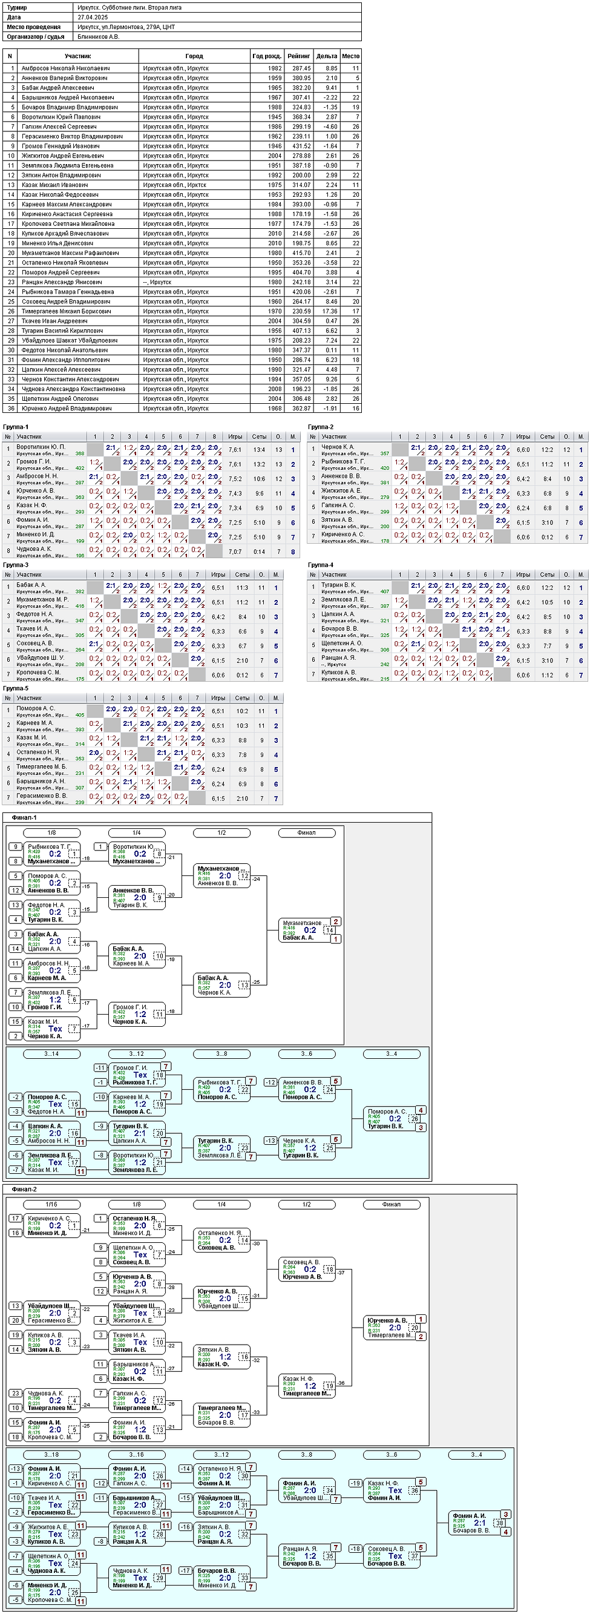This screenshot has height=1614, width=593.
Task: Select participant row 'Поморов Андрей Сергеевич'
Action: tap(182, 272)
